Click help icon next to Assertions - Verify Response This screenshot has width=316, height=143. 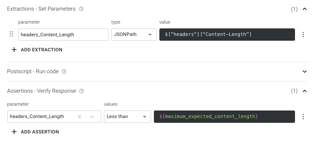point(82,91)
